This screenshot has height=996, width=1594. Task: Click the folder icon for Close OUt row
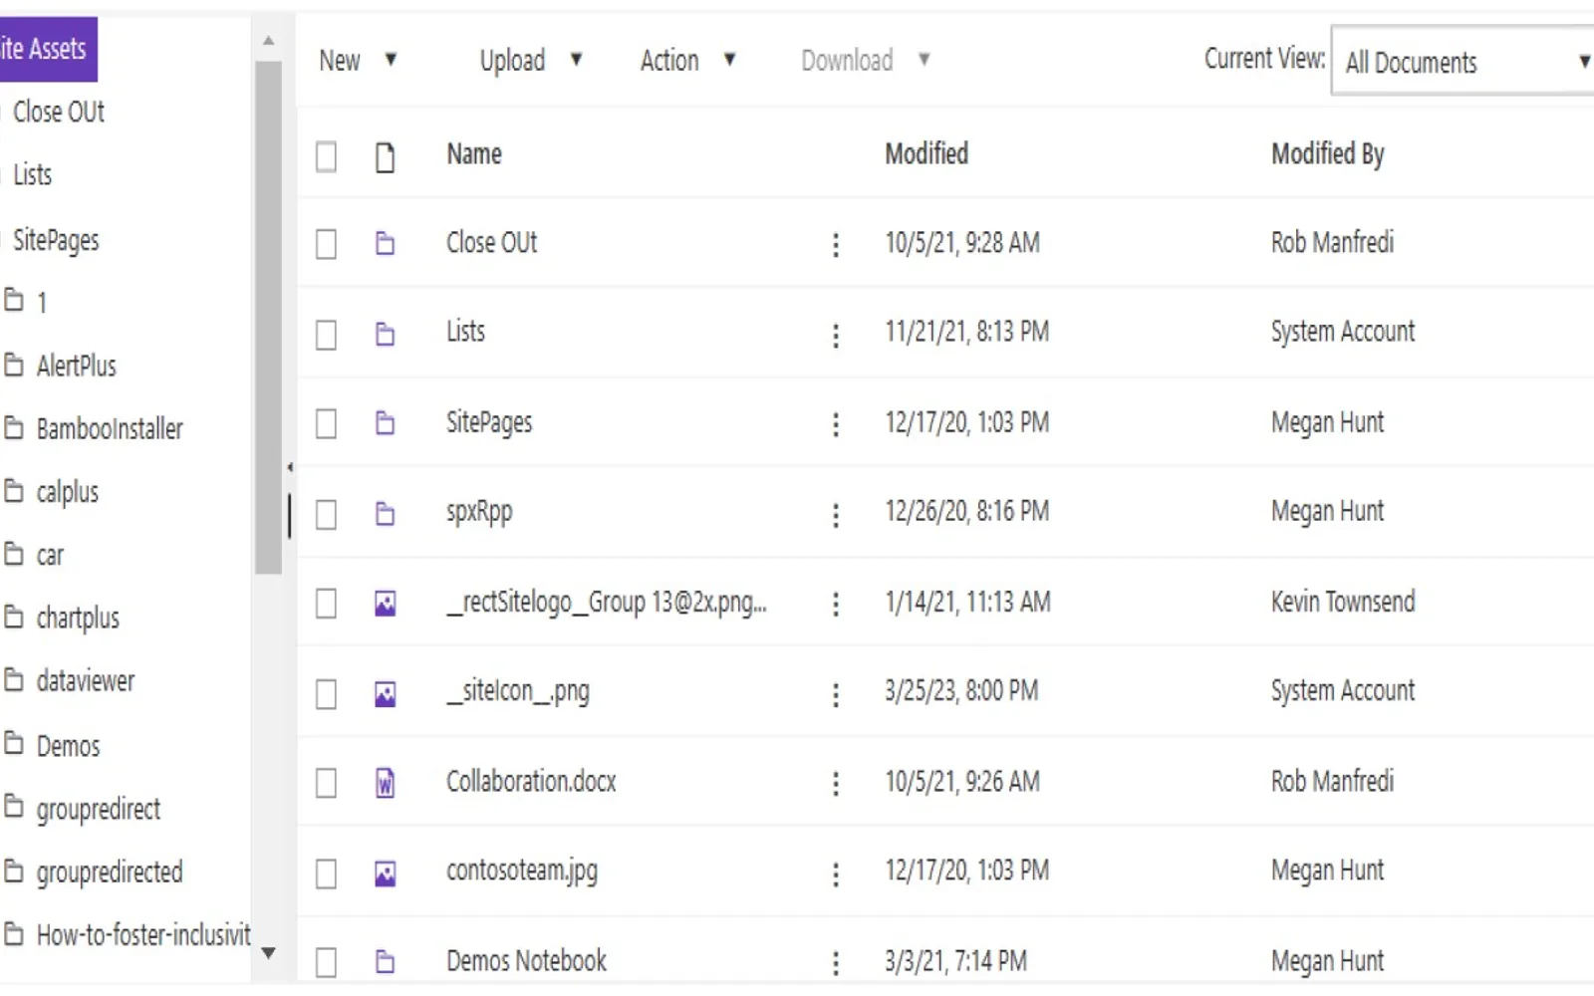tap(385, 243)
